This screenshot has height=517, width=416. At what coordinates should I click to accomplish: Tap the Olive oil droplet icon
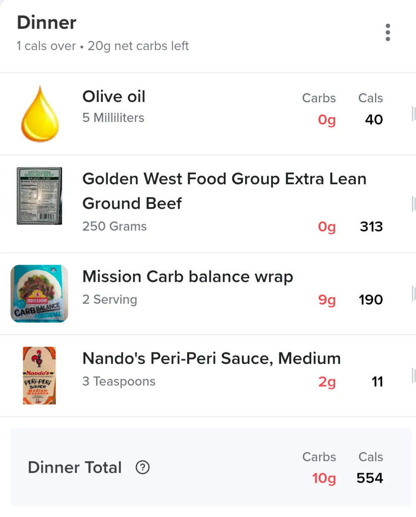click(40, 114)
